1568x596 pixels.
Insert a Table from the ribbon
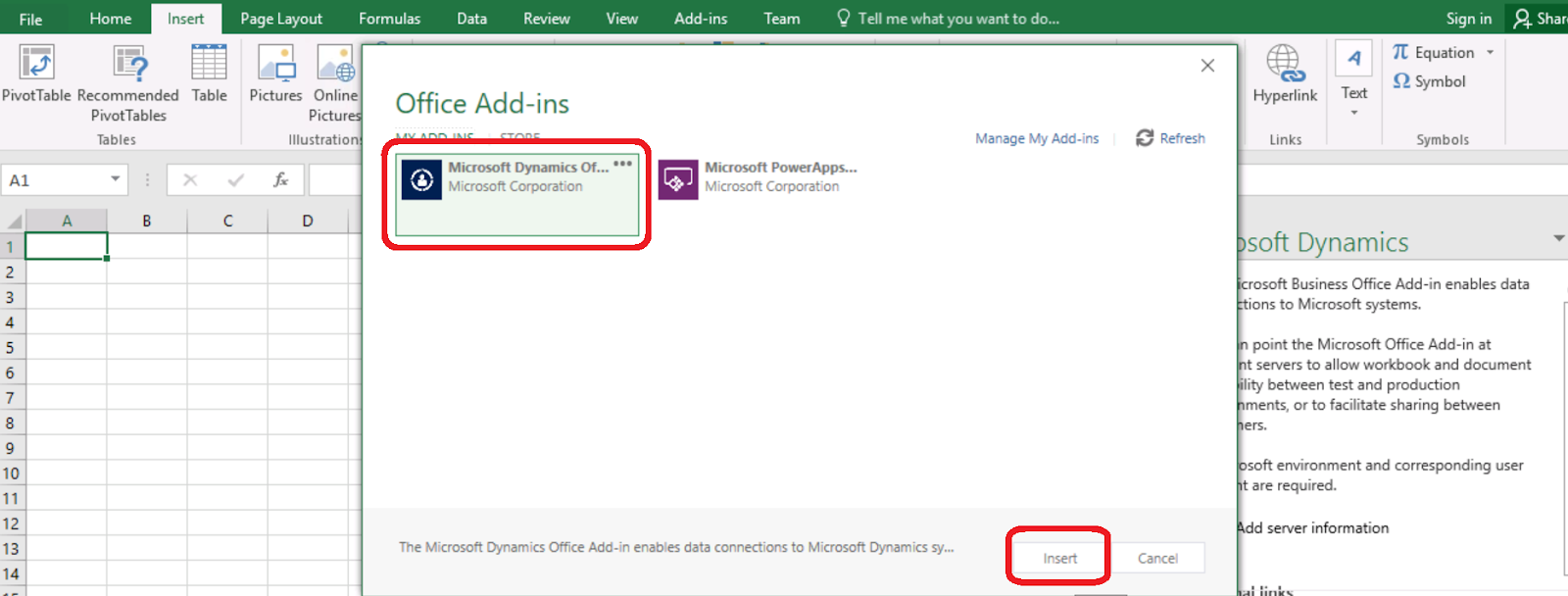point(209,74)
